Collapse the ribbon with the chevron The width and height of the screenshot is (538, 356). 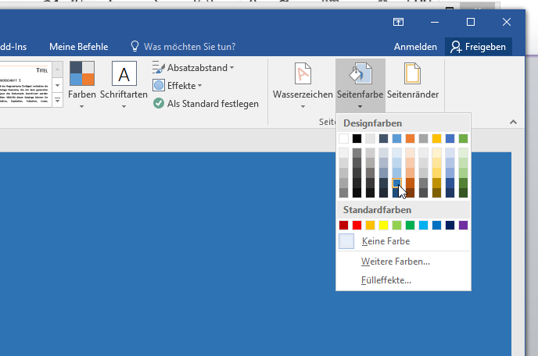(513, 122)
